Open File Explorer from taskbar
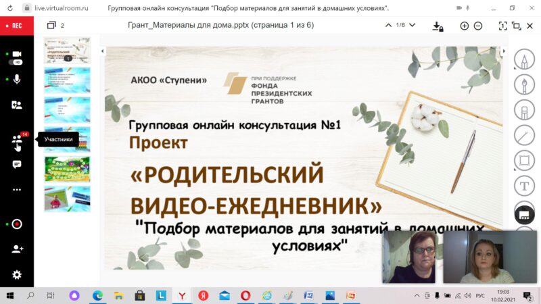 pyautogui.click(x=119, y=295)
